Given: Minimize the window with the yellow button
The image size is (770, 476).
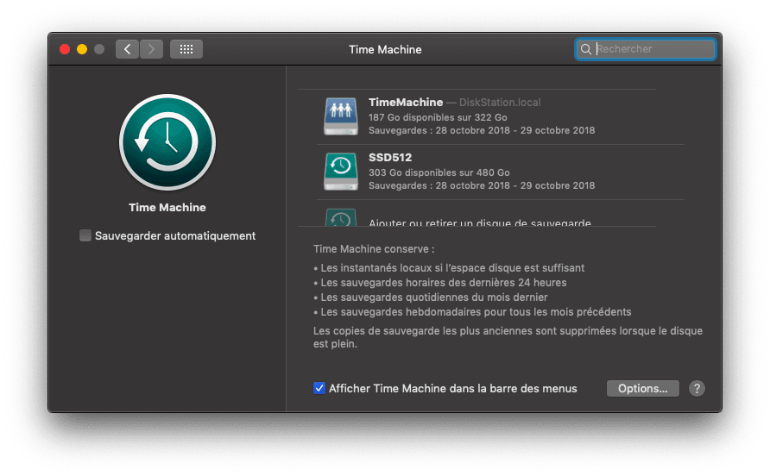Looking at the screenshot, I should click(82, 49).
